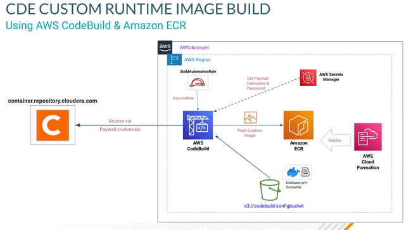The height and width of the screenshot is (230, 418).
Task: Click the AWS Account label
Action: tap(194, 48)
